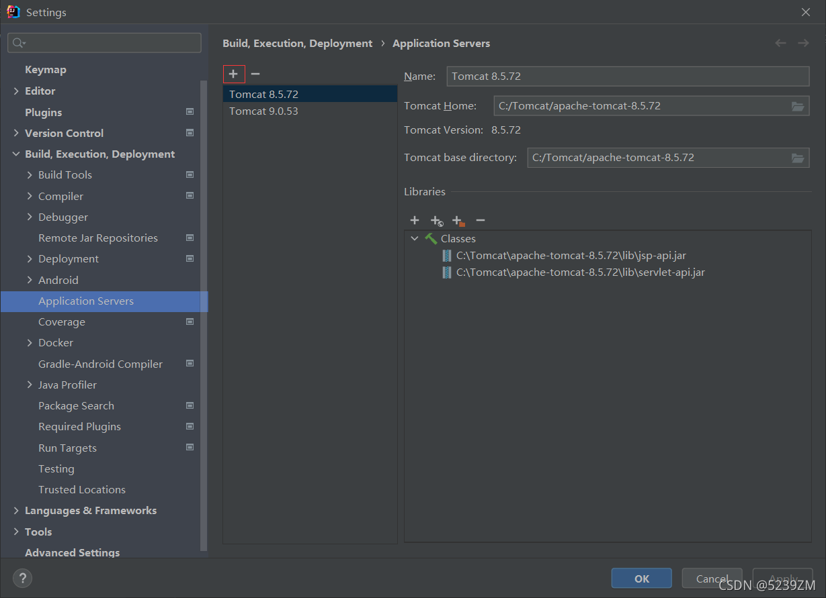Expand the Version Control node

click(16, 133)
